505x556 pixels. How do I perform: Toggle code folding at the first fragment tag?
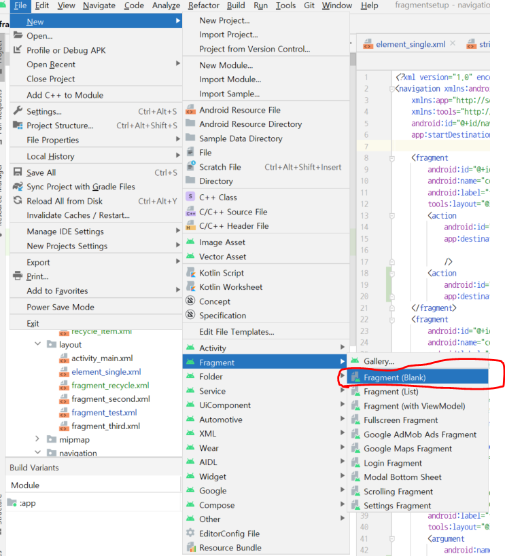(391, 158)
